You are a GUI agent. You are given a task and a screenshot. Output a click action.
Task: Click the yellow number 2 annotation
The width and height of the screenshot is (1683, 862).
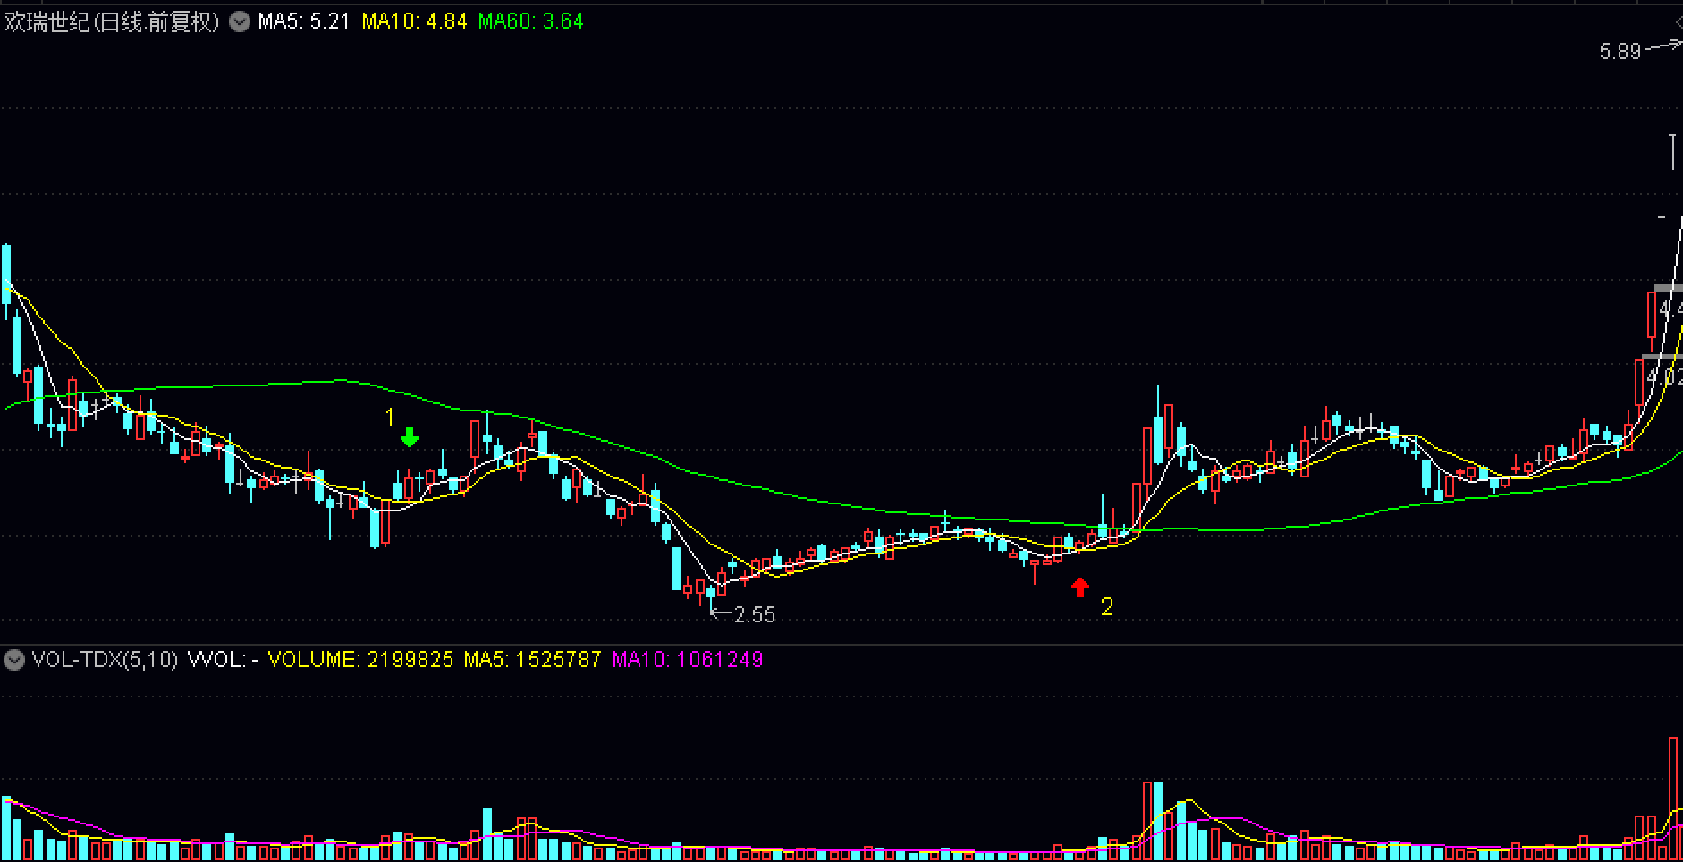[1107, 607]
